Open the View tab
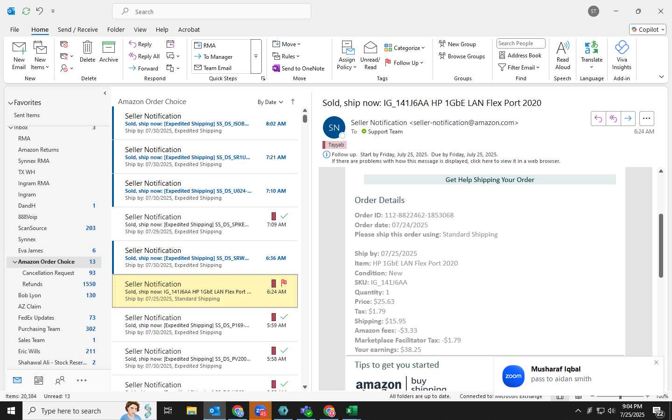Image resolution: width=672 pixels, height=420 pixels. [140, 29]
